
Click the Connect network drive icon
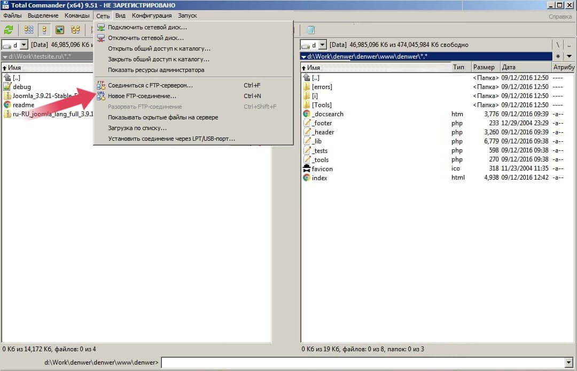(100, 27)
